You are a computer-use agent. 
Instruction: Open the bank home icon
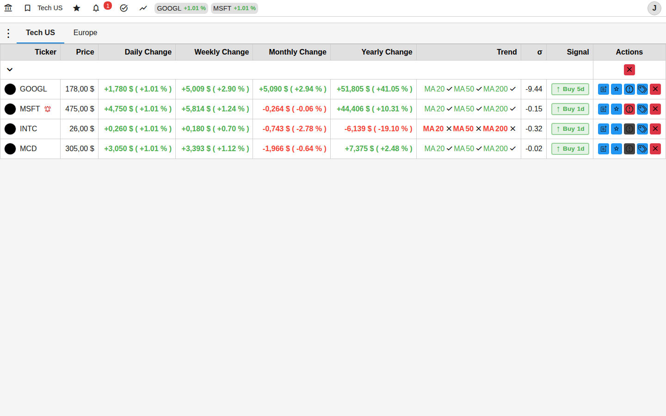(x=8, y=8)
